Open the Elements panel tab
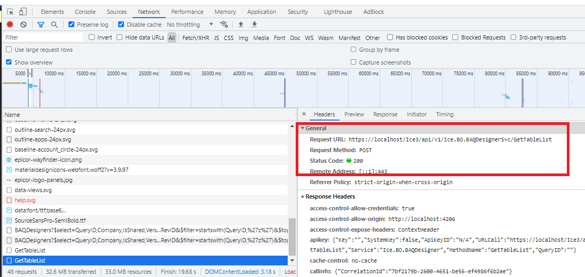Screen dimensions: 585x277 click(52, 12)
